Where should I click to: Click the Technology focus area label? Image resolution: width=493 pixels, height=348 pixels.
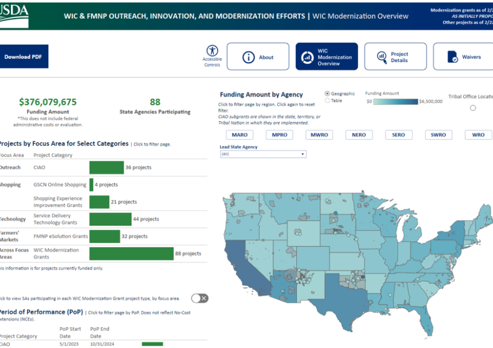(x=13, y=219)
